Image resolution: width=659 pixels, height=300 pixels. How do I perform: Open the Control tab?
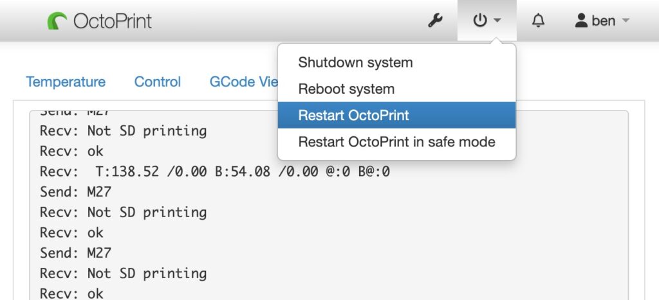click(158, 82)
